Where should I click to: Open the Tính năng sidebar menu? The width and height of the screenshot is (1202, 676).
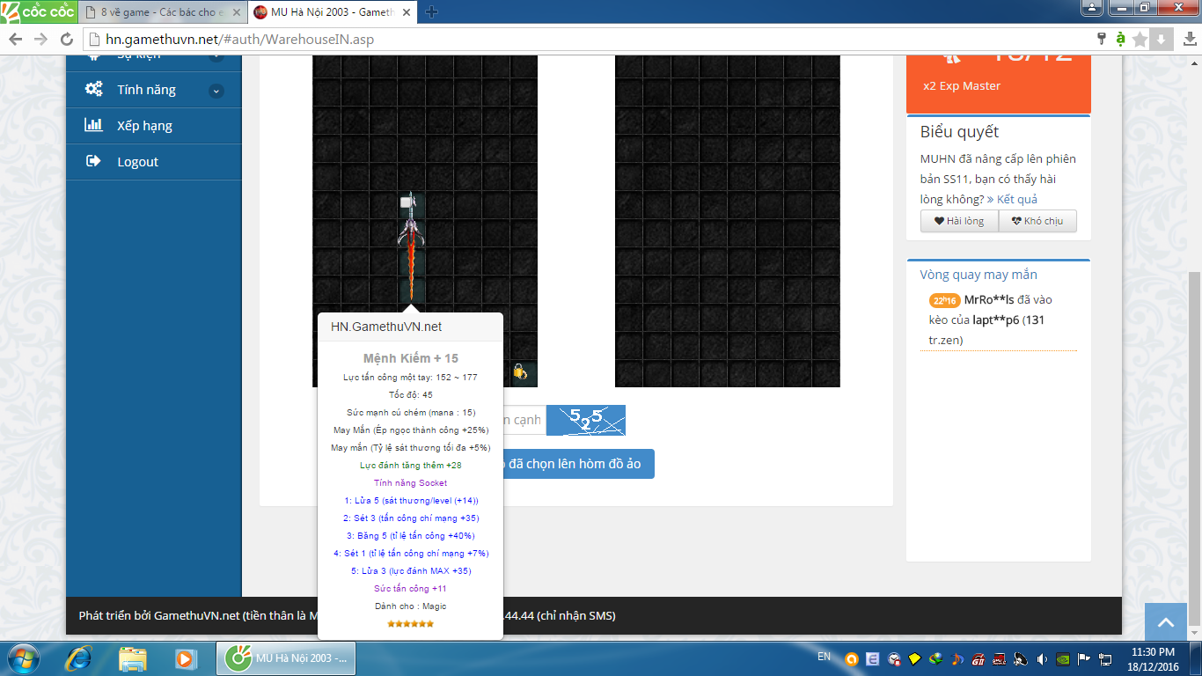coord(154,90)
